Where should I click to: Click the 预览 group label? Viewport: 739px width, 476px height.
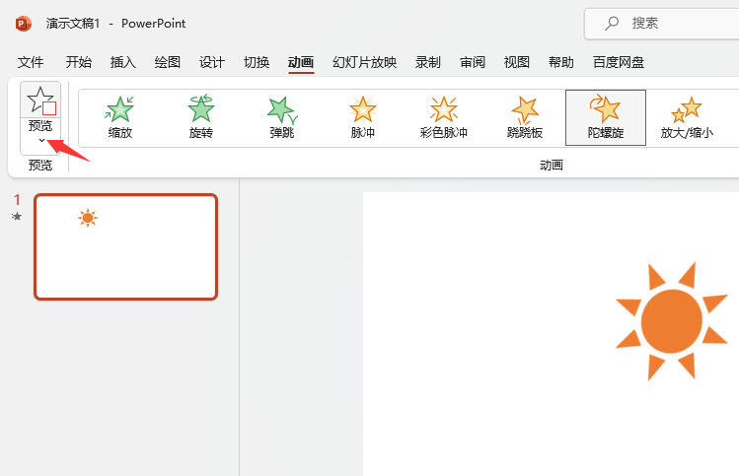40,166
